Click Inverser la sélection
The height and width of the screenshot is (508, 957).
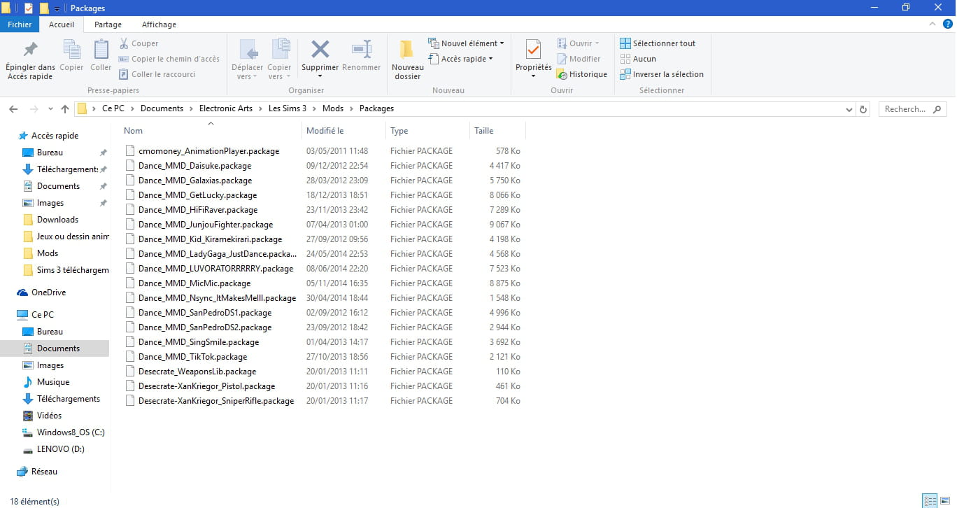coord(662,74)
